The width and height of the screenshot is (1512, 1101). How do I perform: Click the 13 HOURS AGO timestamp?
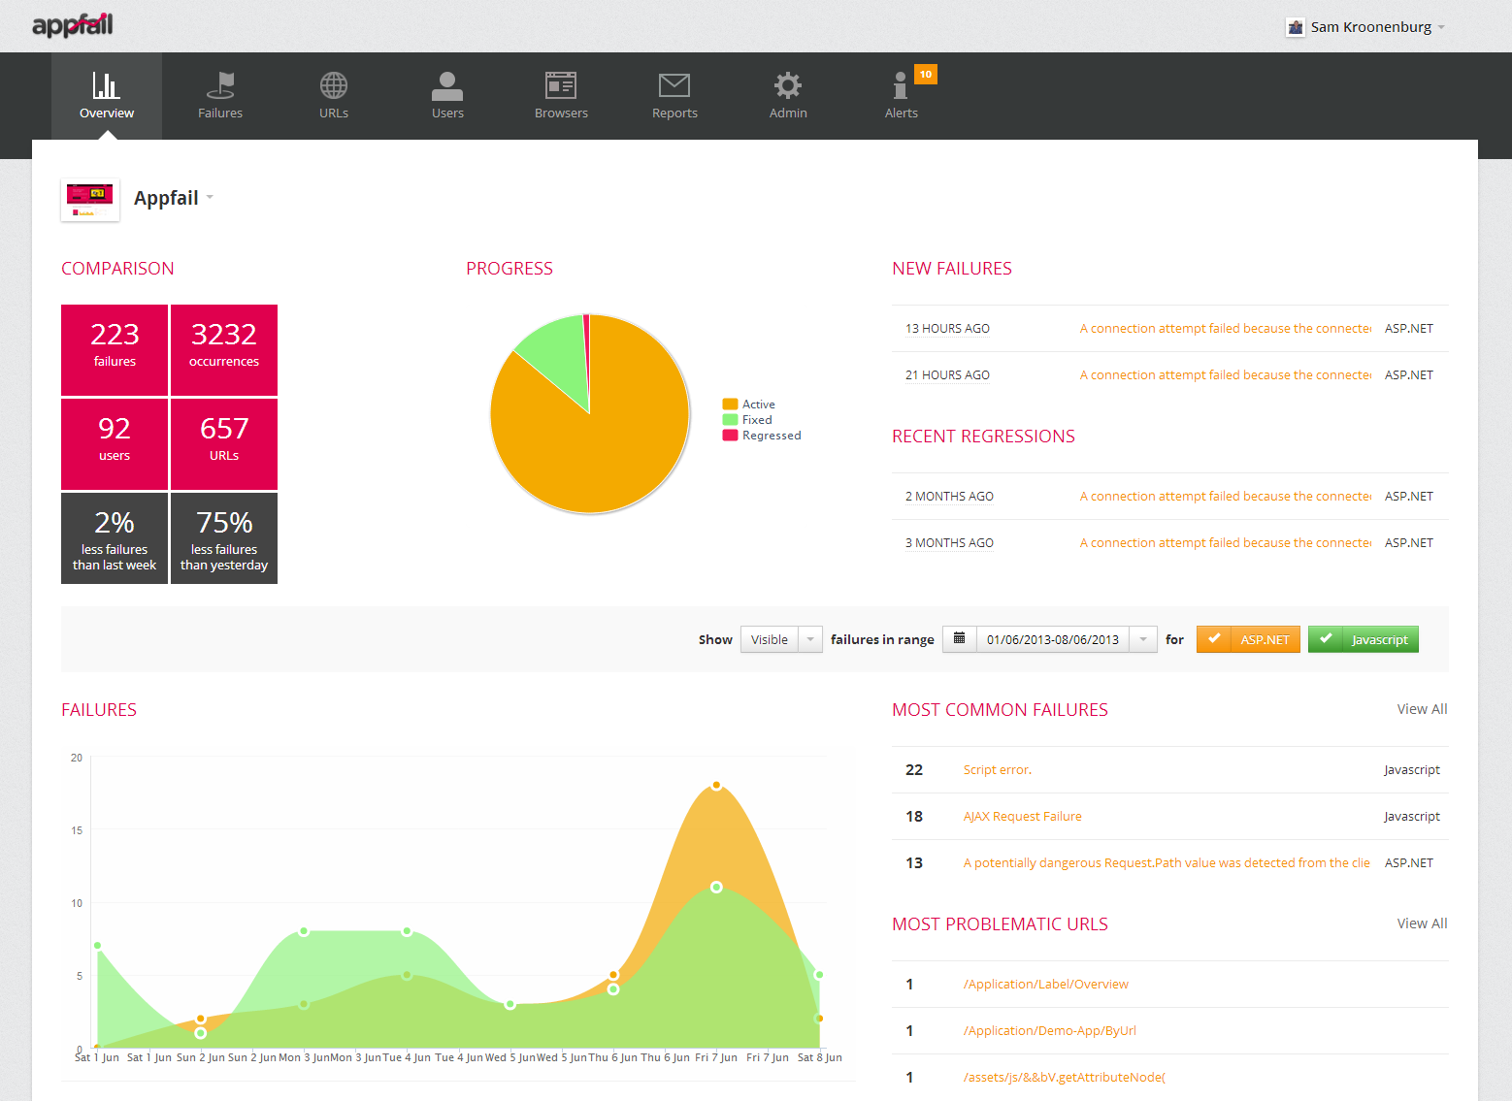coord(947,328)
